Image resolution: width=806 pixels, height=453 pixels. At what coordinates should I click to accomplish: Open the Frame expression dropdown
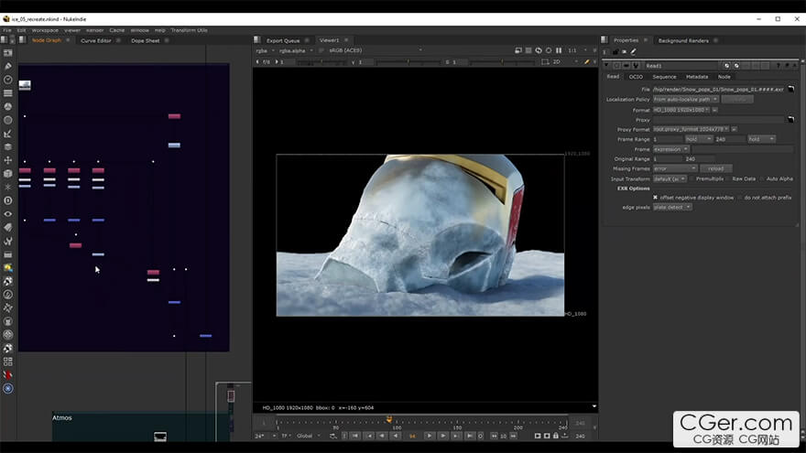tap(670, 149)
